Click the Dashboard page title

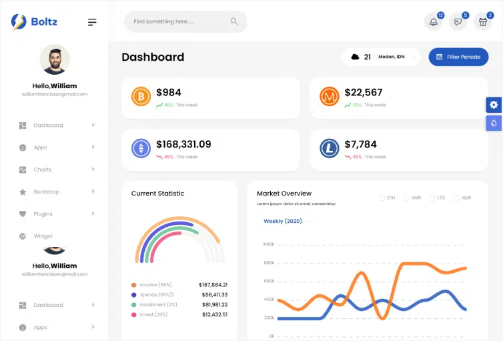[x=153, y=57]
